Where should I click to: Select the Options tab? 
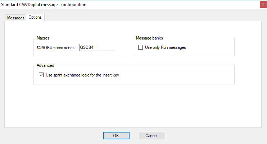pos(35,17)
